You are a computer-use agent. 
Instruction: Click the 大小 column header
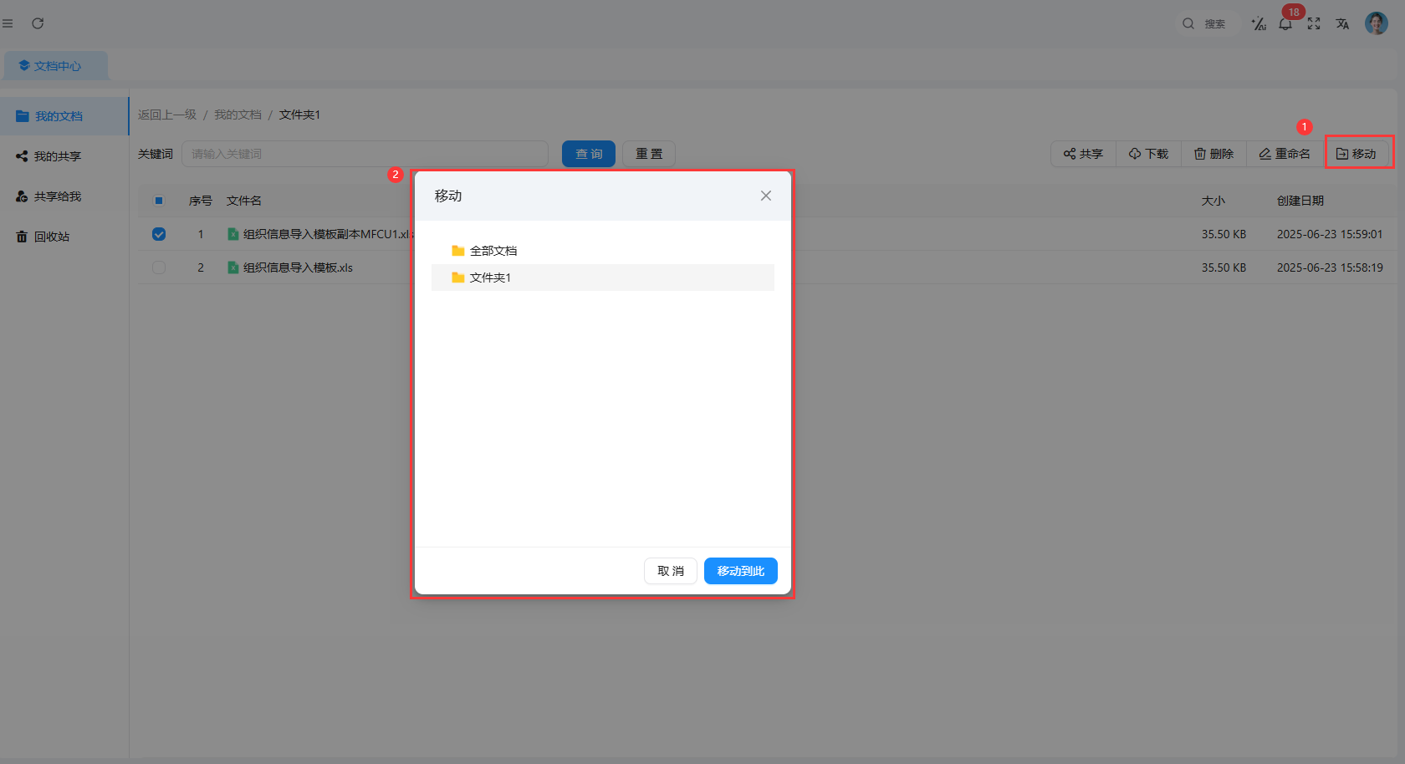pos(1213,201)
